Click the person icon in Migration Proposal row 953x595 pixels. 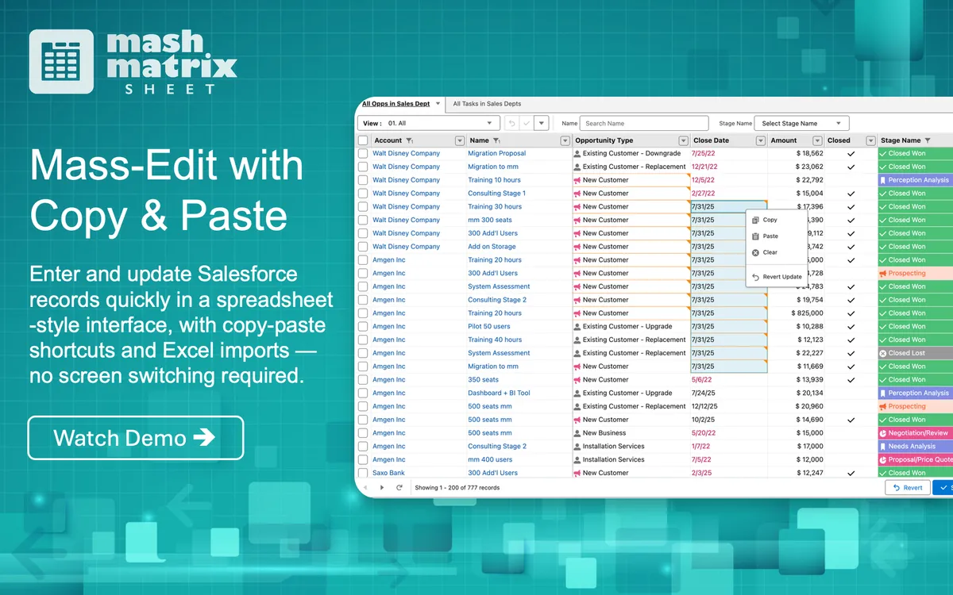[577, 153]
